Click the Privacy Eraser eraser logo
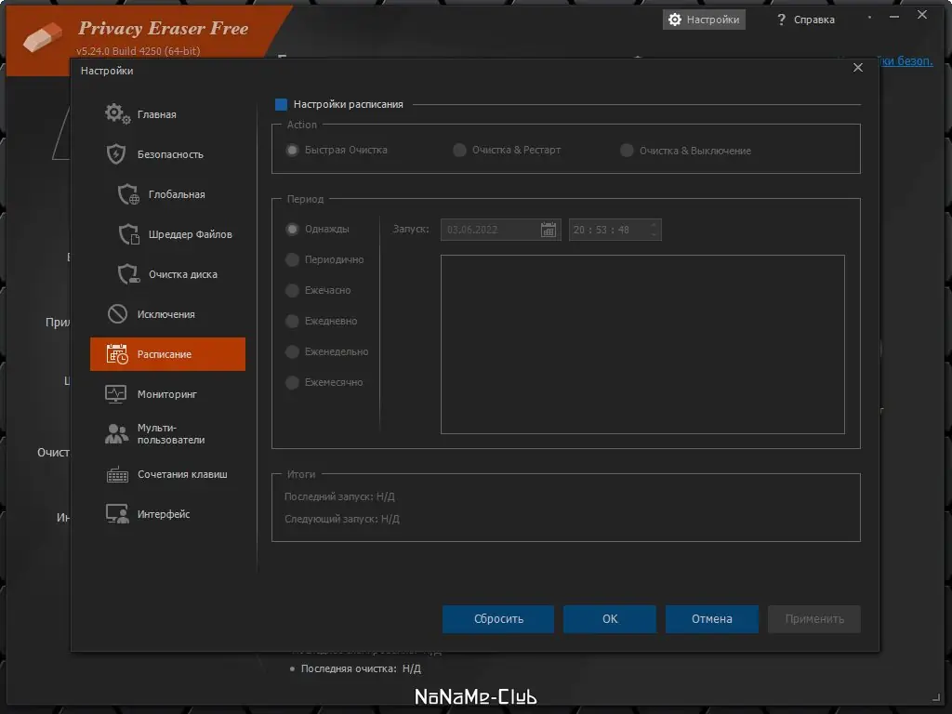 tap(43, 37)
